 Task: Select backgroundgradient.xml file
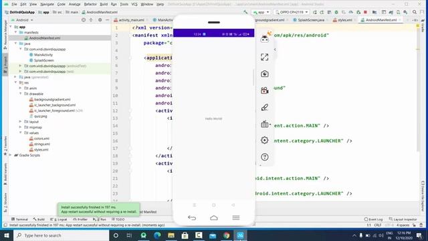point(52,100)
